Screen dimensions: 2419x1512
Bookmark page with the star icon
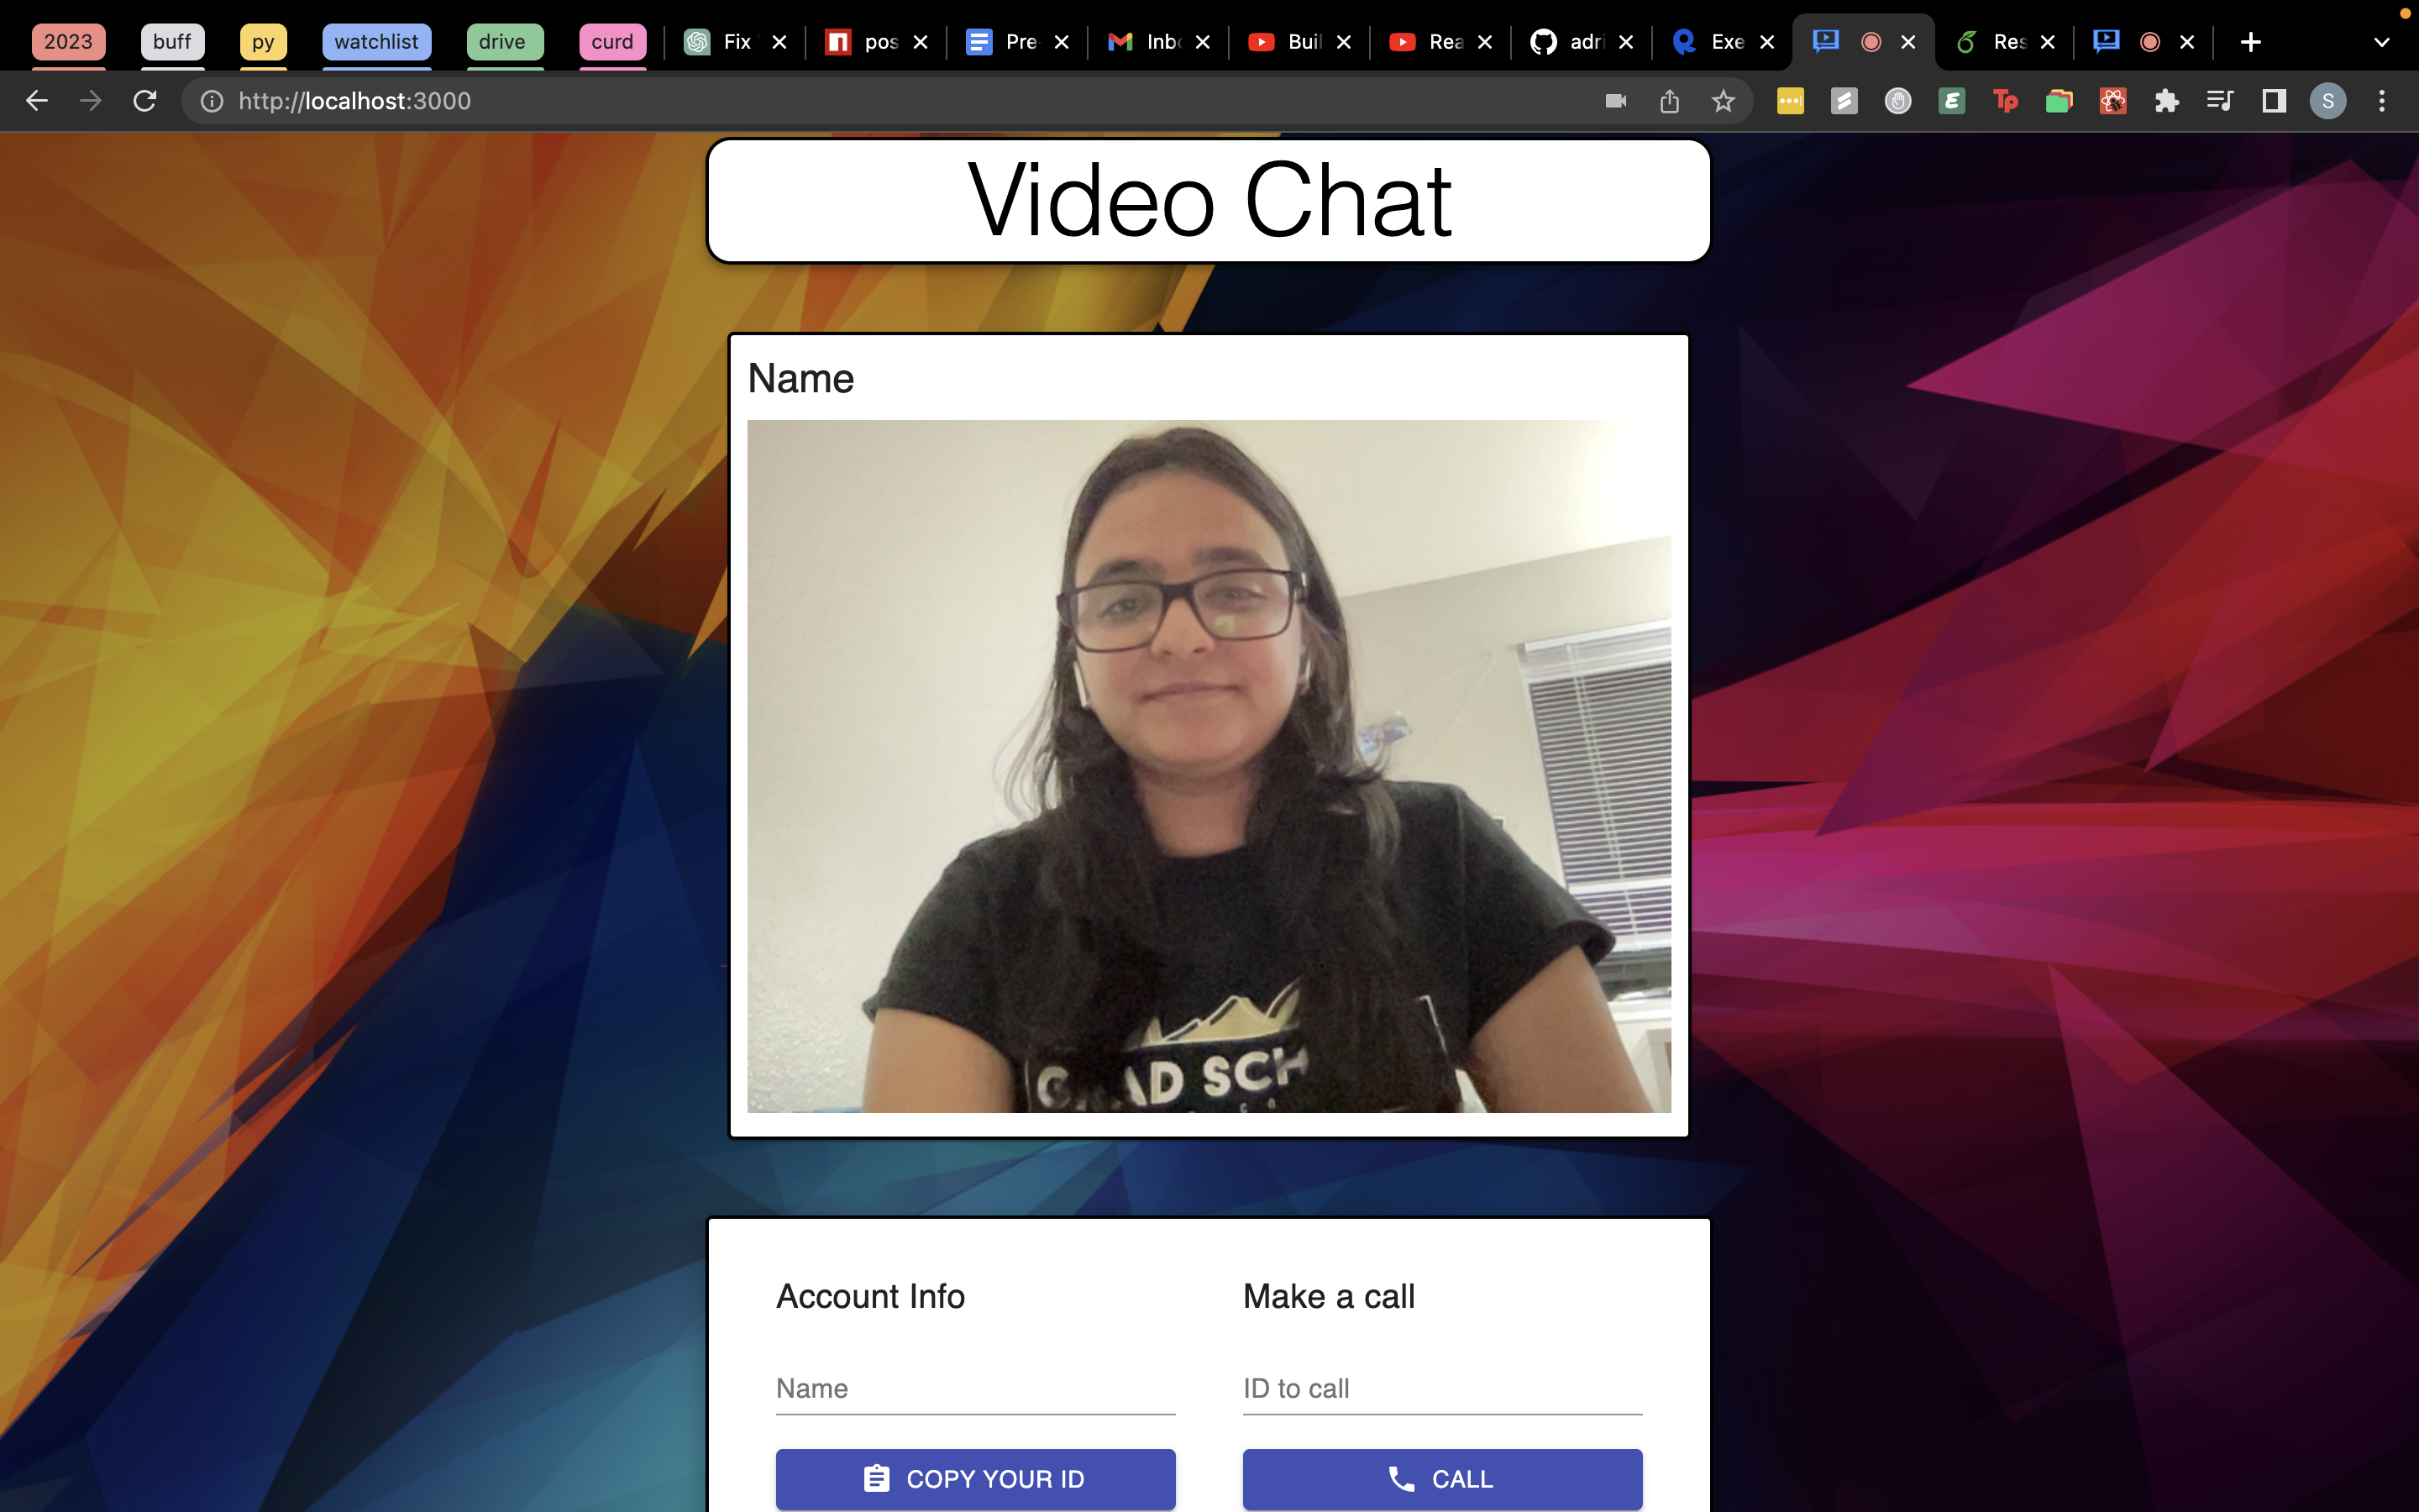click(1723, 101)
